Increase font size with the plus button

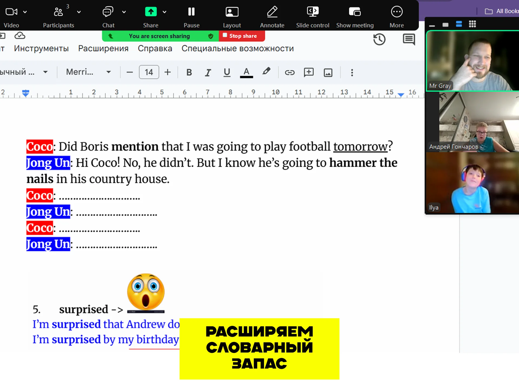[168, 72]
